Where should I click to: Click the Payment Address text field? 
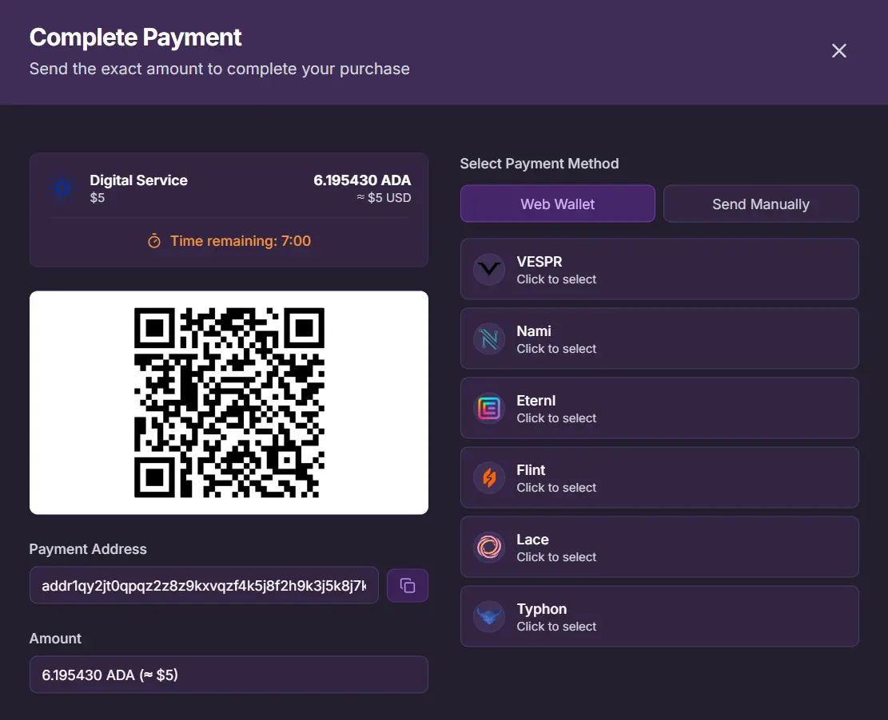(204, 586)
